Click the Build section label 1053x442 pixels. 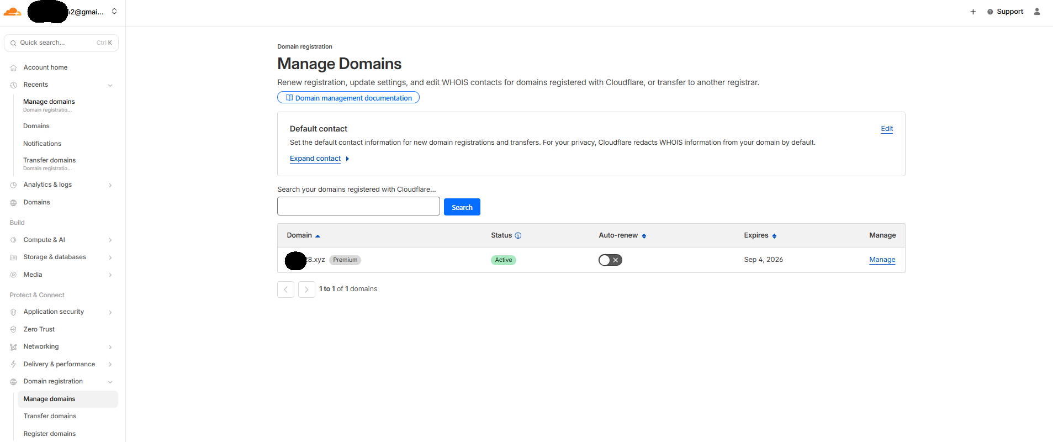pos(17,223)
